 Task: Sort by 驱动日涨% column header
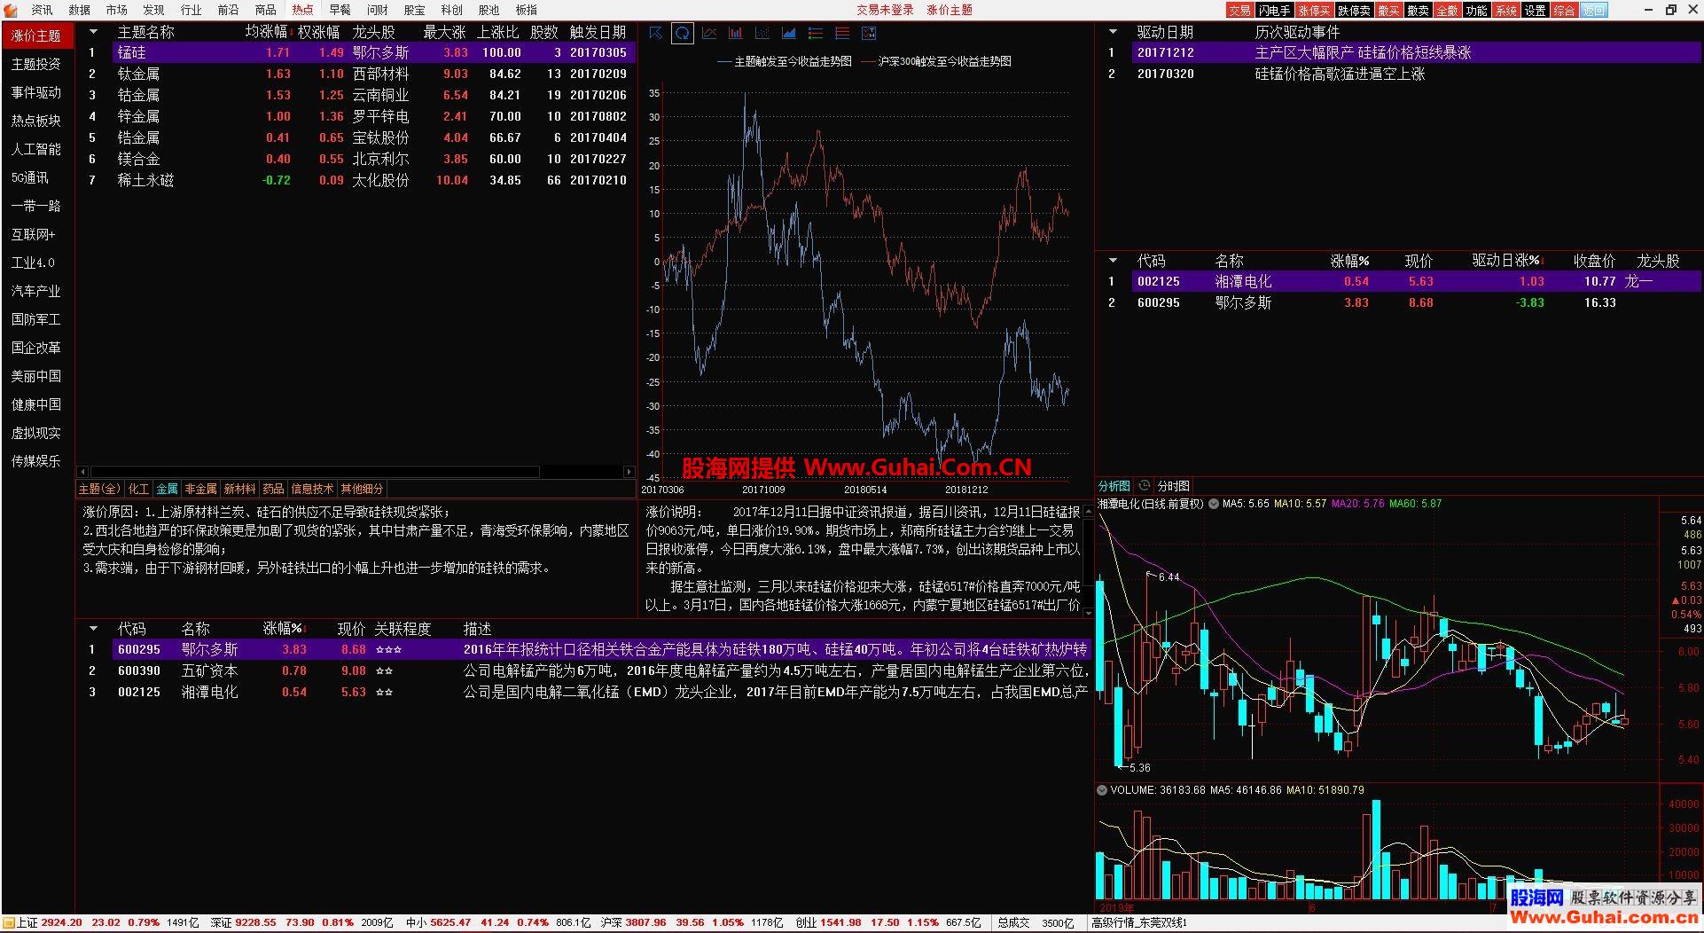[x=1508, y=261]
